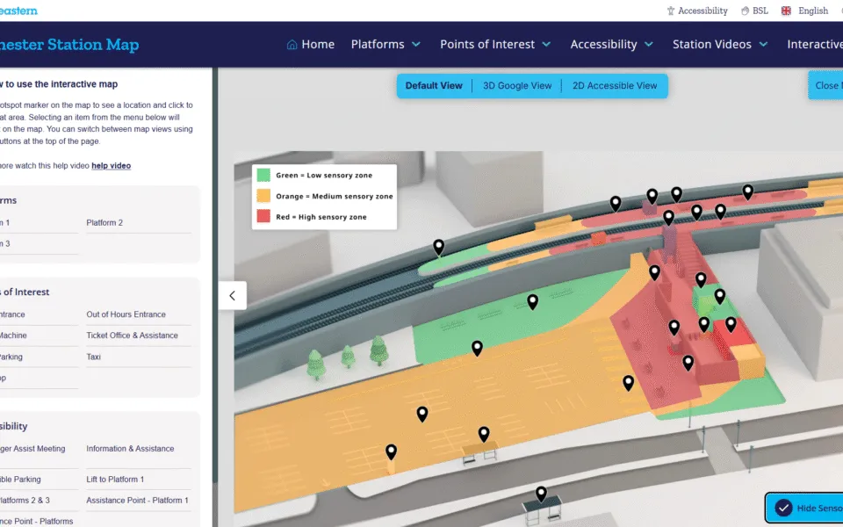Click the 'Orange = Medium sensory zone' legend text
The height and width of the screenshot is (527, 843).
[335, 196]
